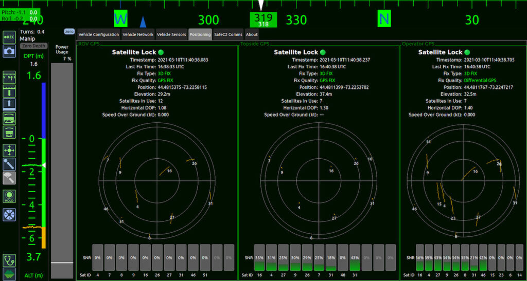
Task: Click ROV GPS SNR bar for Sat 51
Action: point(205,257)
